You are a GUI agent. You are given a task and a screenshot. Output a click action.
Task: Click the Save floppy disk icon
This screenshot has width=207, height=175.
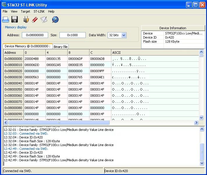click(15, 20)
